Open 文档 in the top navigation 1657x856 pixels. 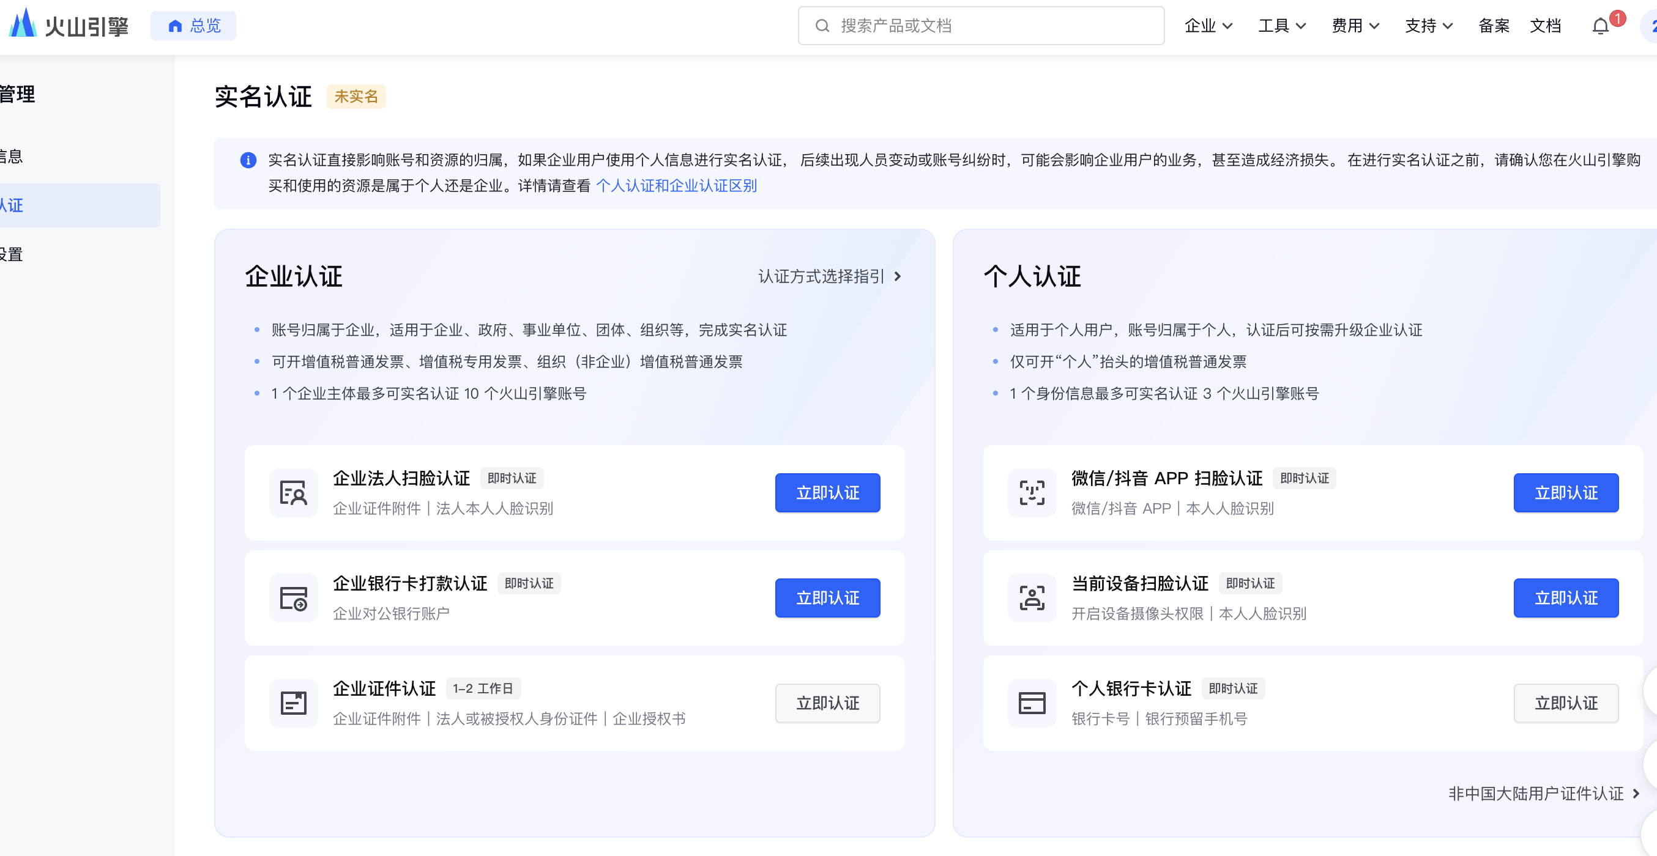tap(1545, 26)
